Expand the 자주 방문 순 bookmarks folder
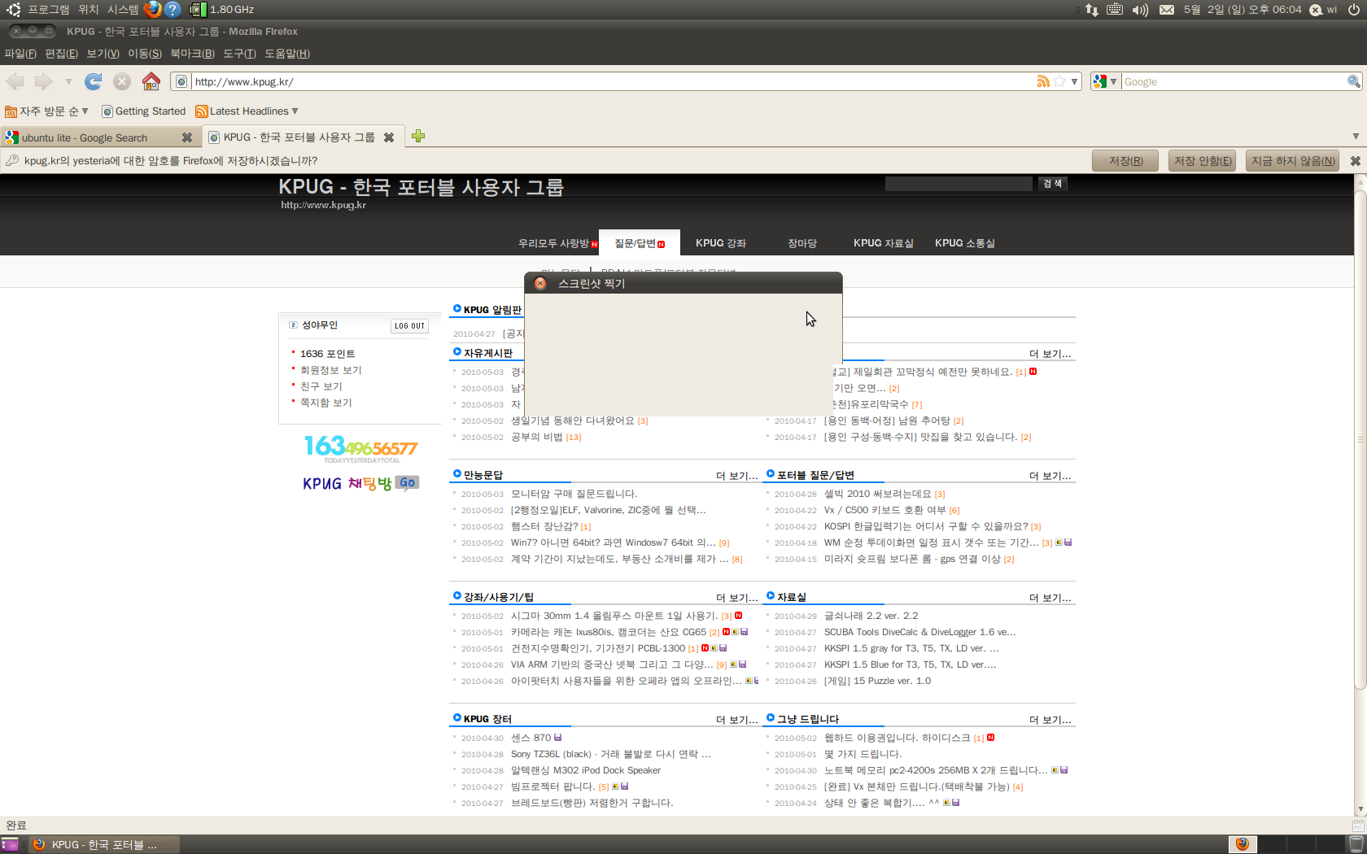This screenshot has height=854, width=1367. pos(46,111)
